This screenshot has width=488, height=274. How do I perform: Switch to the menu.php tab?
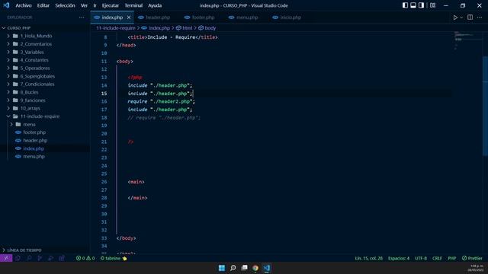point(243,18)
